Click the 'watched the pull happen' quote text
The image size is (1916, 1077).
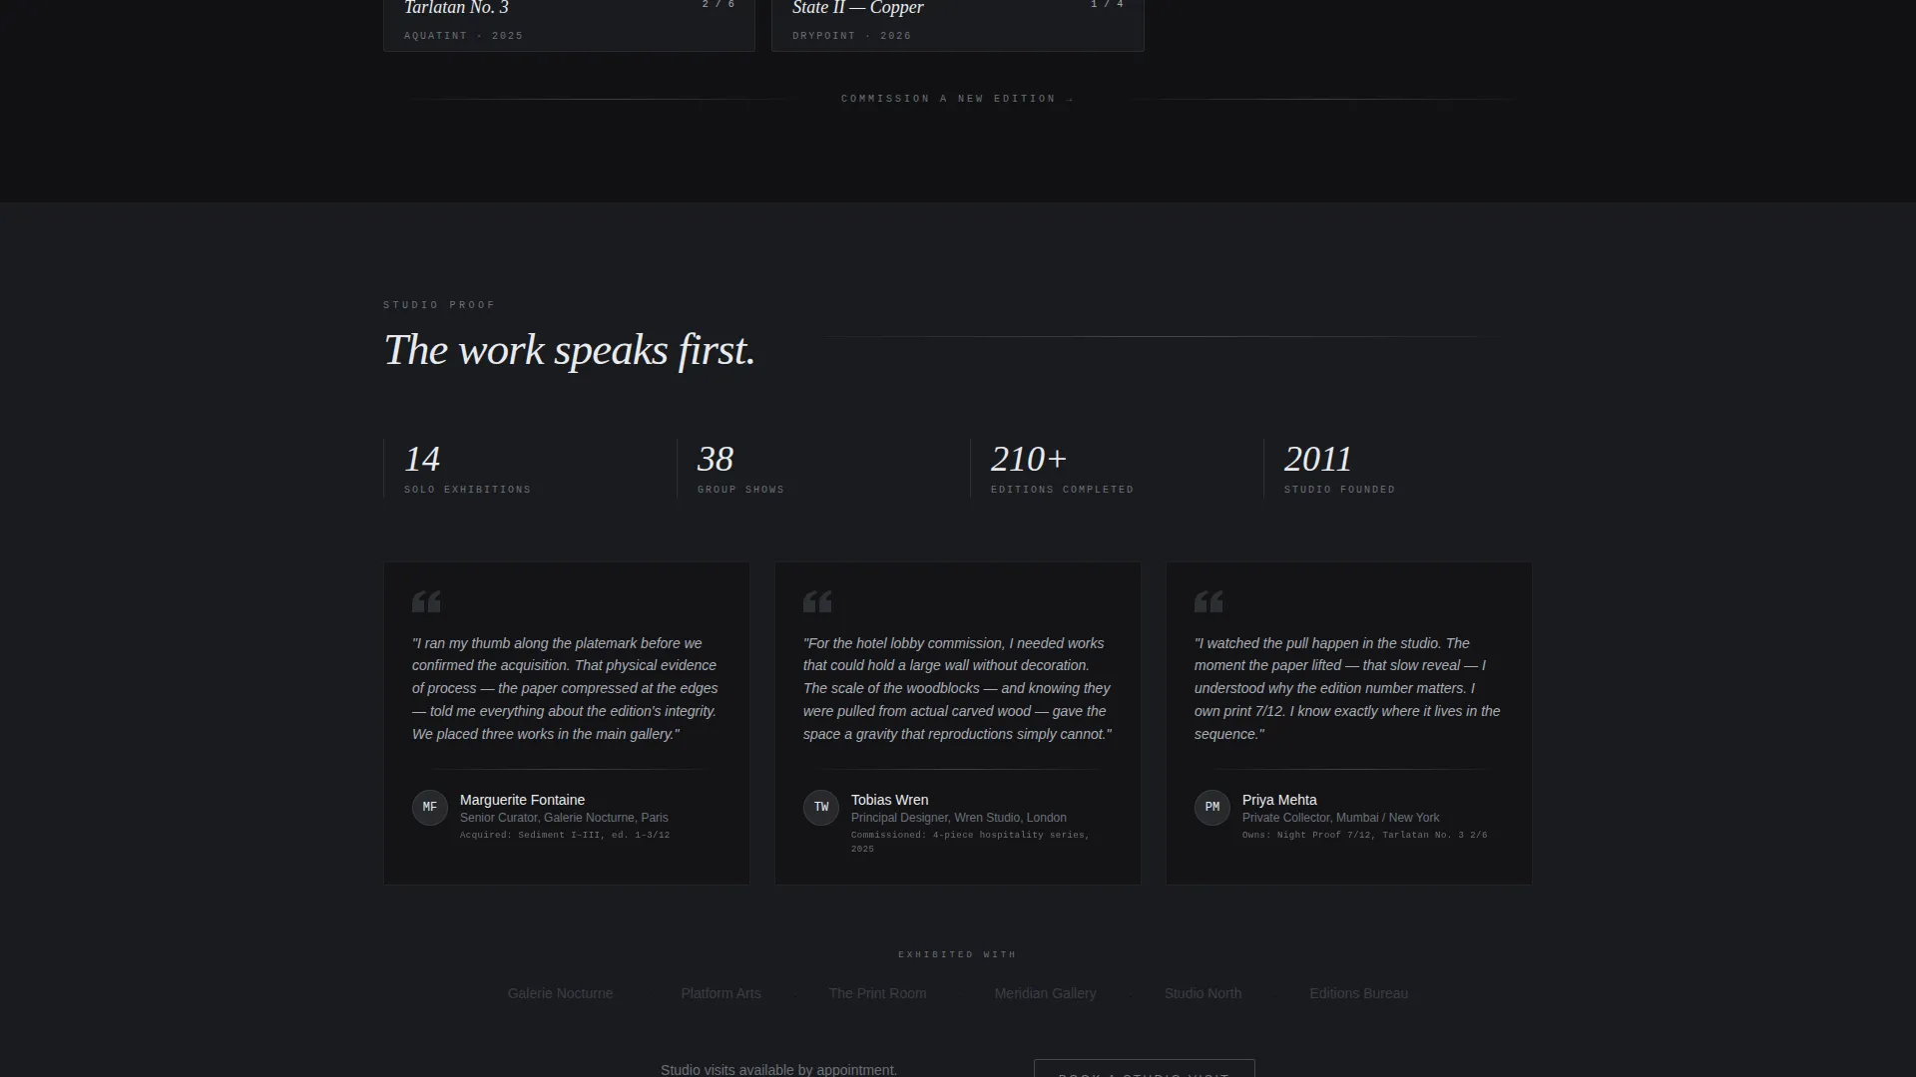(1347, 689)
